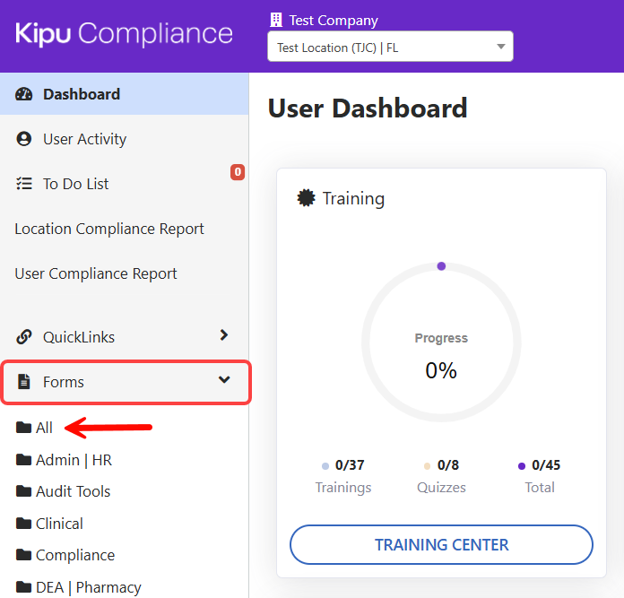Expand QuickLinks with the right chevron
This screenshot has width=624, height=598.
[x=224, y=335]
